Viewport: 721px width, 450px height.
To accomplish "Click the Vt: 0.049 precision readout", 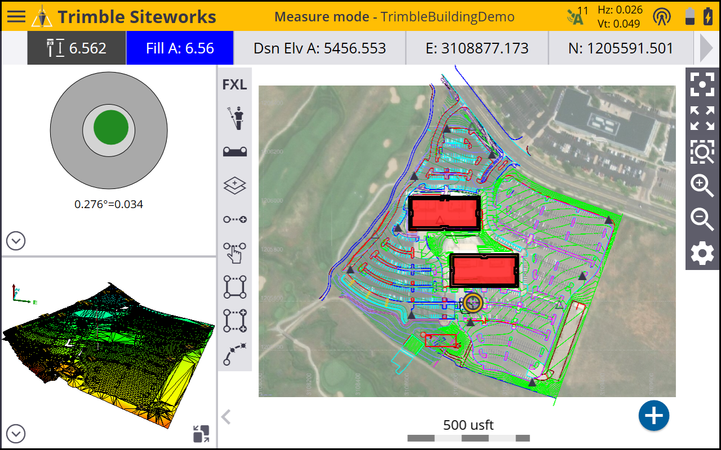I will pyautogui.click(x=620, y=24).
